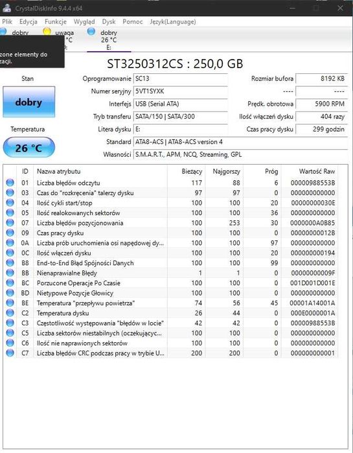Open the Dysk menu
353x453 pixels.
[109, 21]
